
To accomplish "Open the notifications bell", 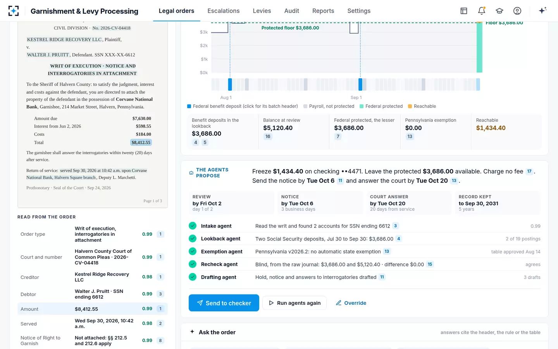I will [482, 11].
